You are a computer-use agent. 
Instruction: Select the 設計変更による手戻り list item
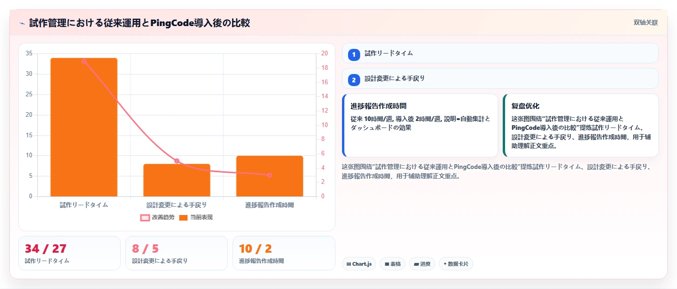[x=500, y=79]
